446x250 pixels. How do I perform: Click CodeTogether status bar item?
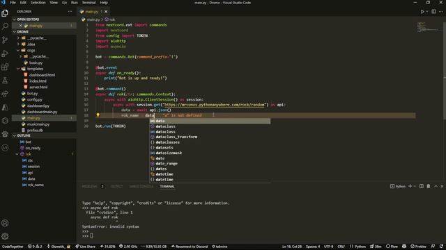(13, 247)
